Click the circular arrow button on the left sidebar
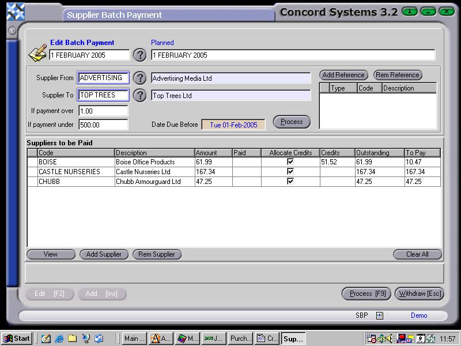The height and width of the screenshot is (346, 461). pos(12,31)
